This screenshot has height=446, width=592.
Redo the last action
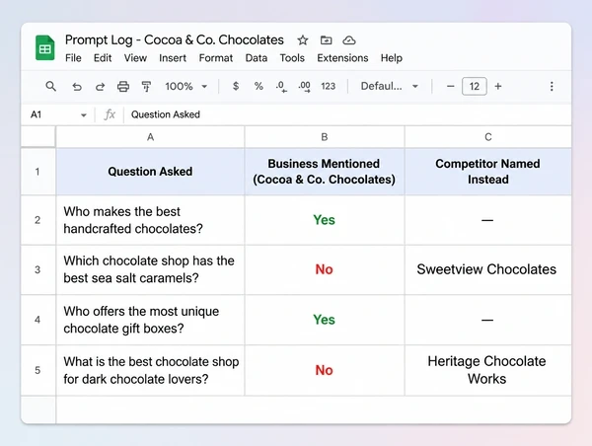tap(100, 87)
